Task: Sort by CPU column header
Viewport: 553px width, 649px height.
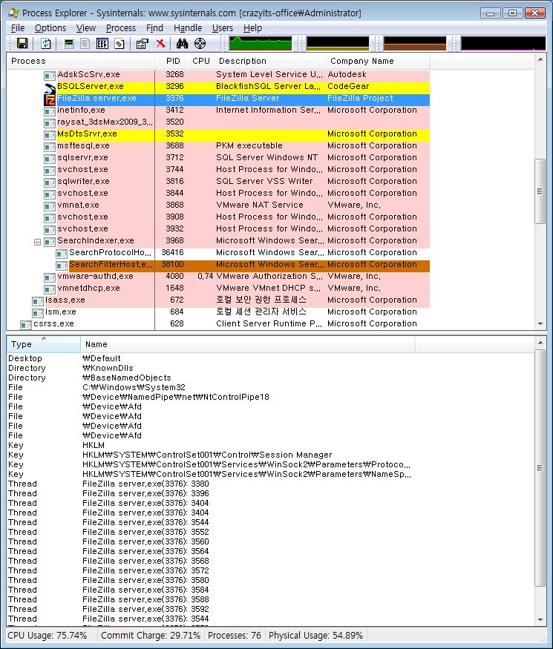Action: click(x=200, y=62)
